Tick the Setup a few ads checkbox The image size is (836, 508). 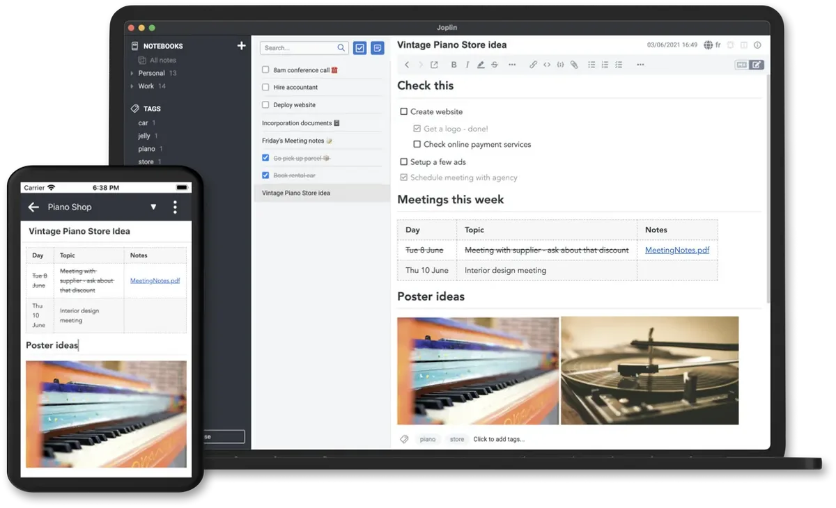(404, 161)
